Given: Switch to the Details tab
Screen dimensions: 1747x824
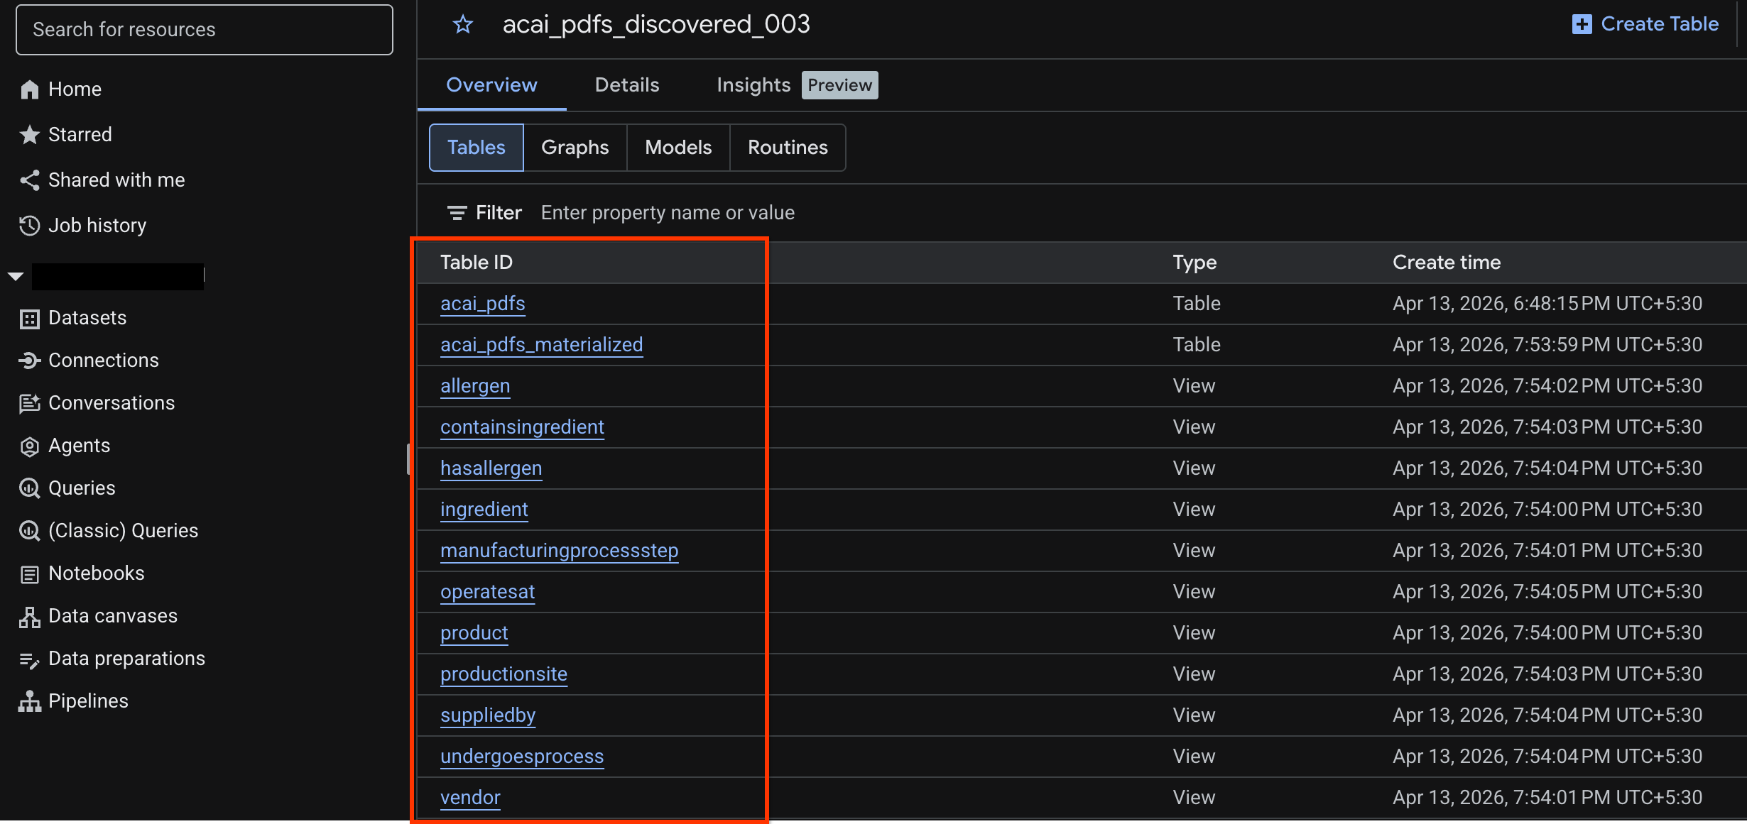Looking at the screenshot, I should tap(626, 84).
